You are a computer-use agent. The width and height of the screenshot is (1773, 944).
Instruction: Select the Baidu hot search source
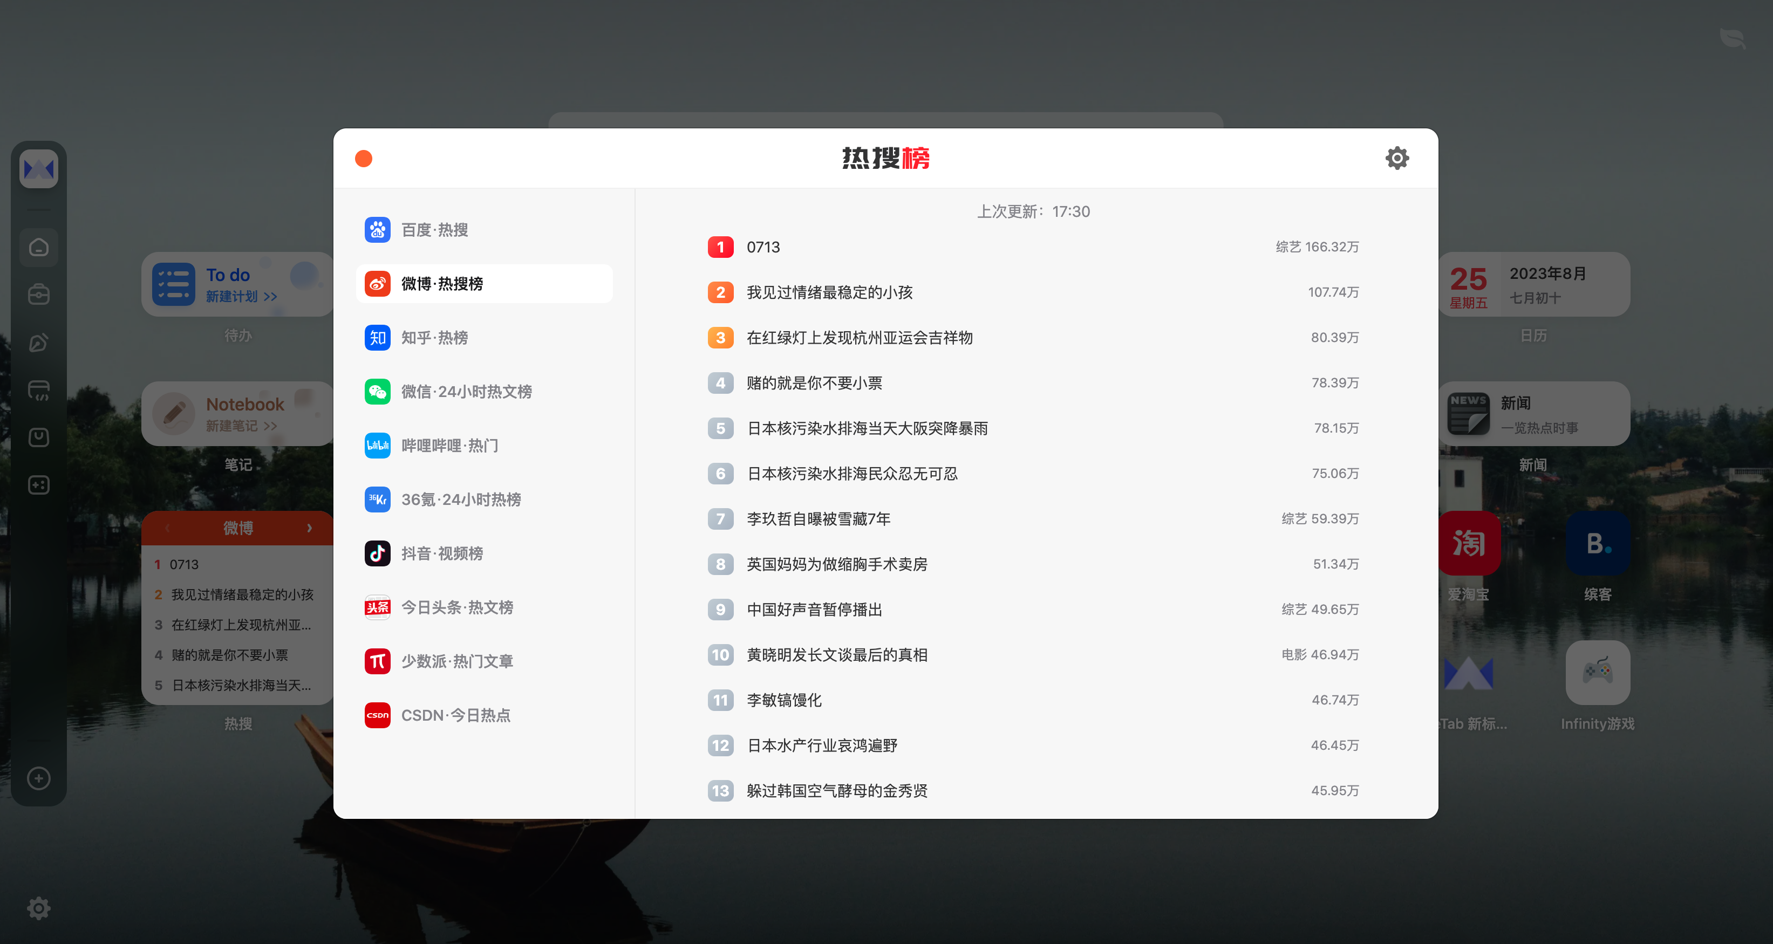click(434, 230)
